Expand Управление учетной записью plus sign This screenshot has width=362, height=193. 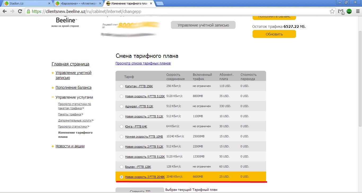coord(53,73)
